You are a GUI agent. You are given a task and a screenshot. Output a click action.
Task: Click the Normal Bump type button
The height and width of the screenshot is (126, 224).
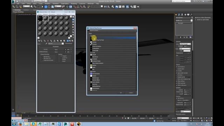[x=69, y=43]
